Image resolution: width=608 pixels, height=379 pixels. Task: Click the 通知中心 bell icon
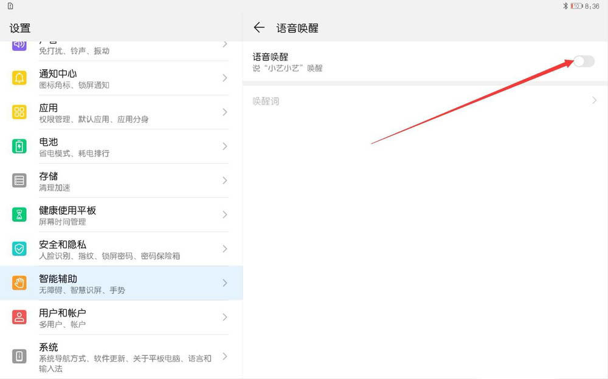tap(18, 78)
